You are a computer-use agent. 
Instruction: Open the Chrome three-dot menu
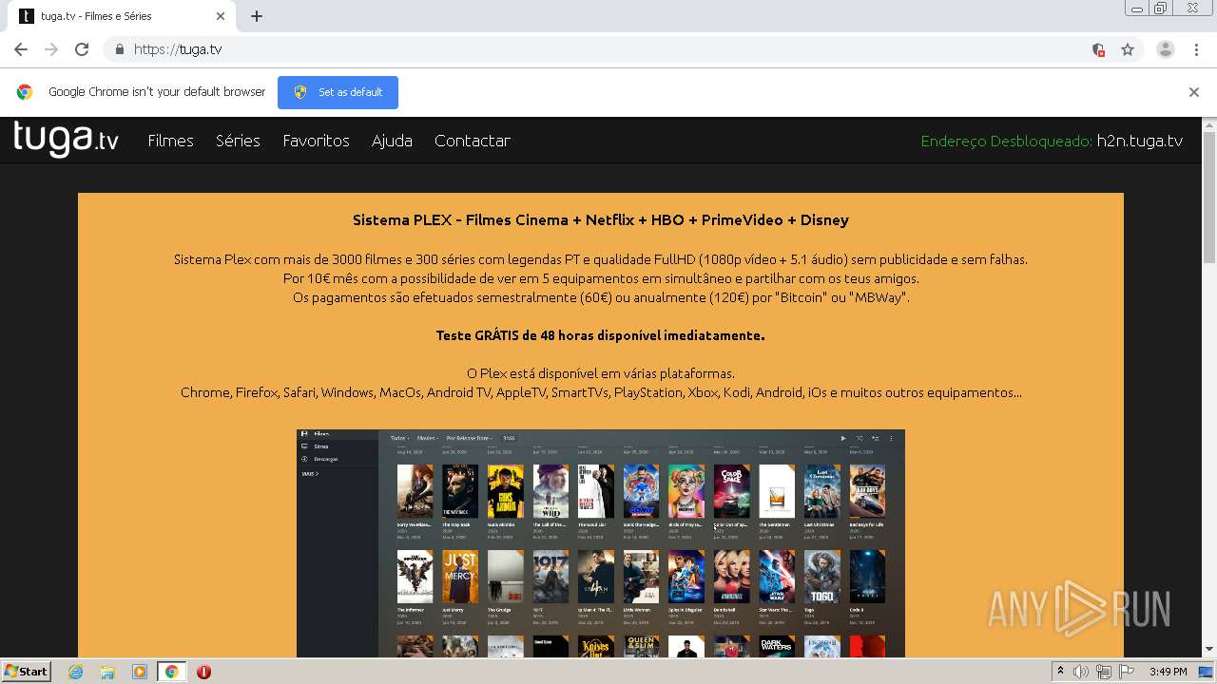tap(1196, 49)
